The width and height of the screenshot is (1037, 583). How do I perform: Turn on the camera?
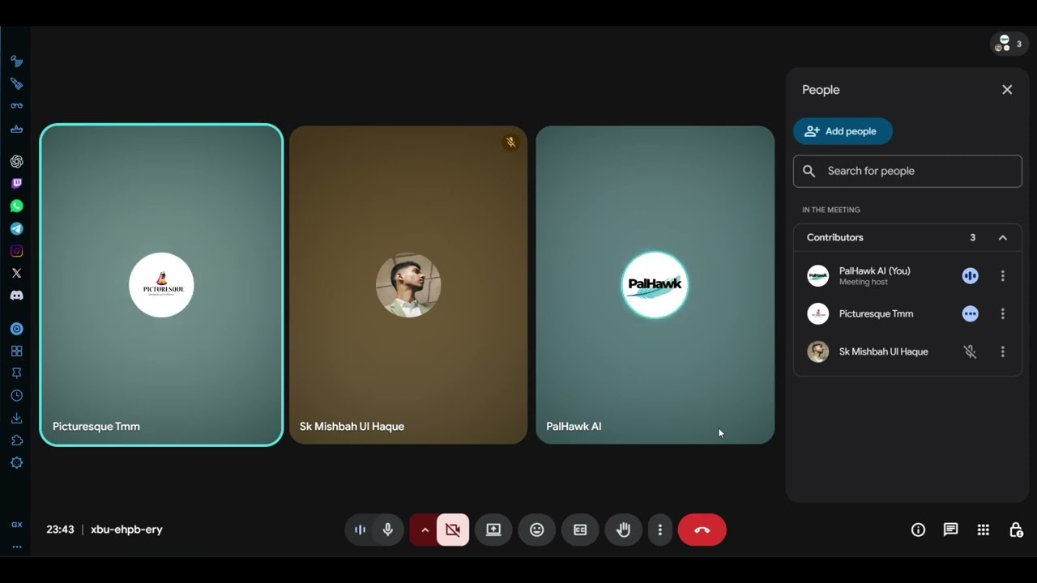pyautogui.click(x=453, y=530)
